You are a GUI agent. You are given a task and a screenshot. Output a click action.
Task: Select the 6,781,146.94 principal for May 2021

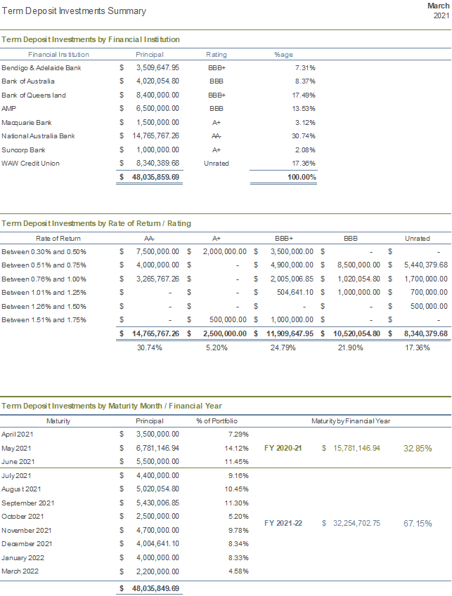pyautogui.click(x=157, y=448)
